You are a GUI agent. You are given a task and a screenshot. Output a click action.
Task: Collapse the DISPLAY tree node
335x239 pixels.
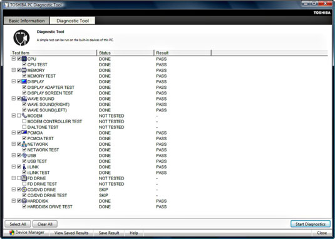13,81
